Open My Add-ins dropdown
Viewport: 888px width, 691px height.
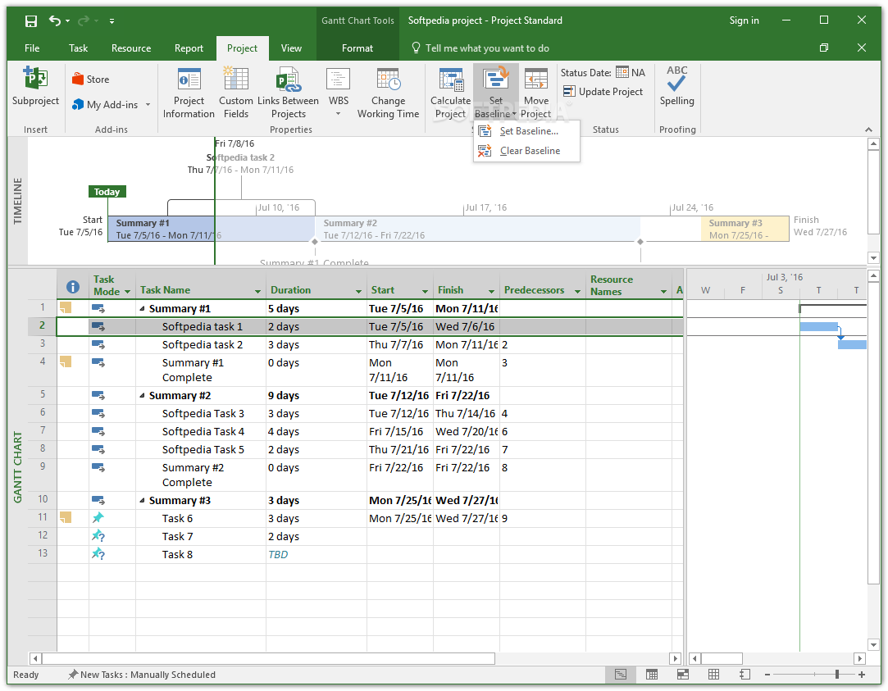[x=111, y=105]
